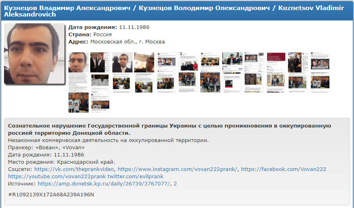Click the Адрес Московская обл. text
The height and width of the screenshot is (208, 354).
(x=116, y=42)
